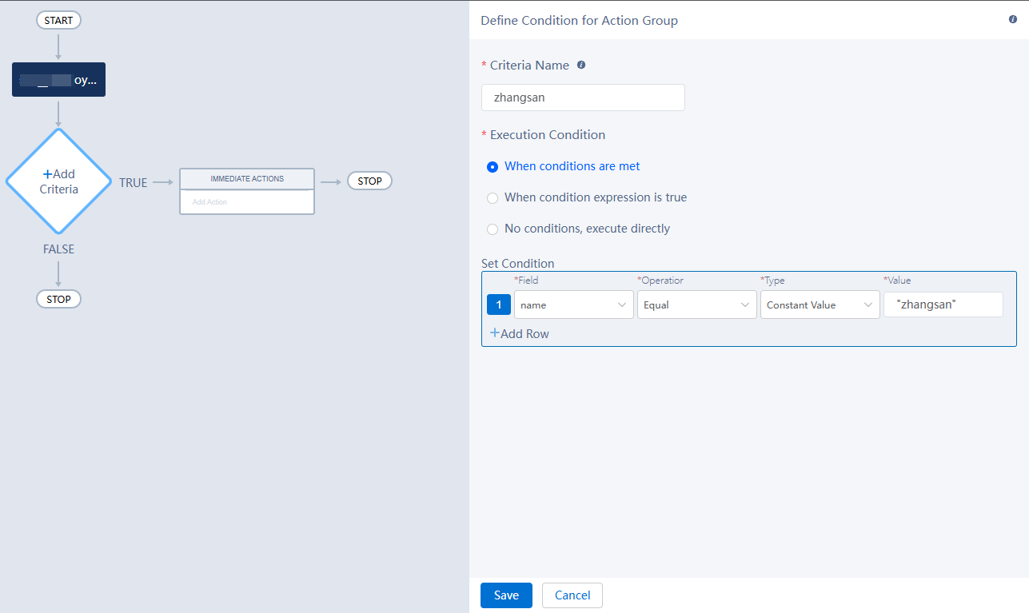Click the FALSE branch label
This screenshot has height=613, width=1029.
click(x=58, y=249)
